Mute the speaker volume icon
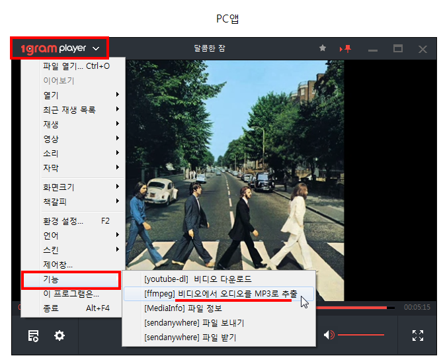Screen dimensions: 443x360 (x=329, y=335)
